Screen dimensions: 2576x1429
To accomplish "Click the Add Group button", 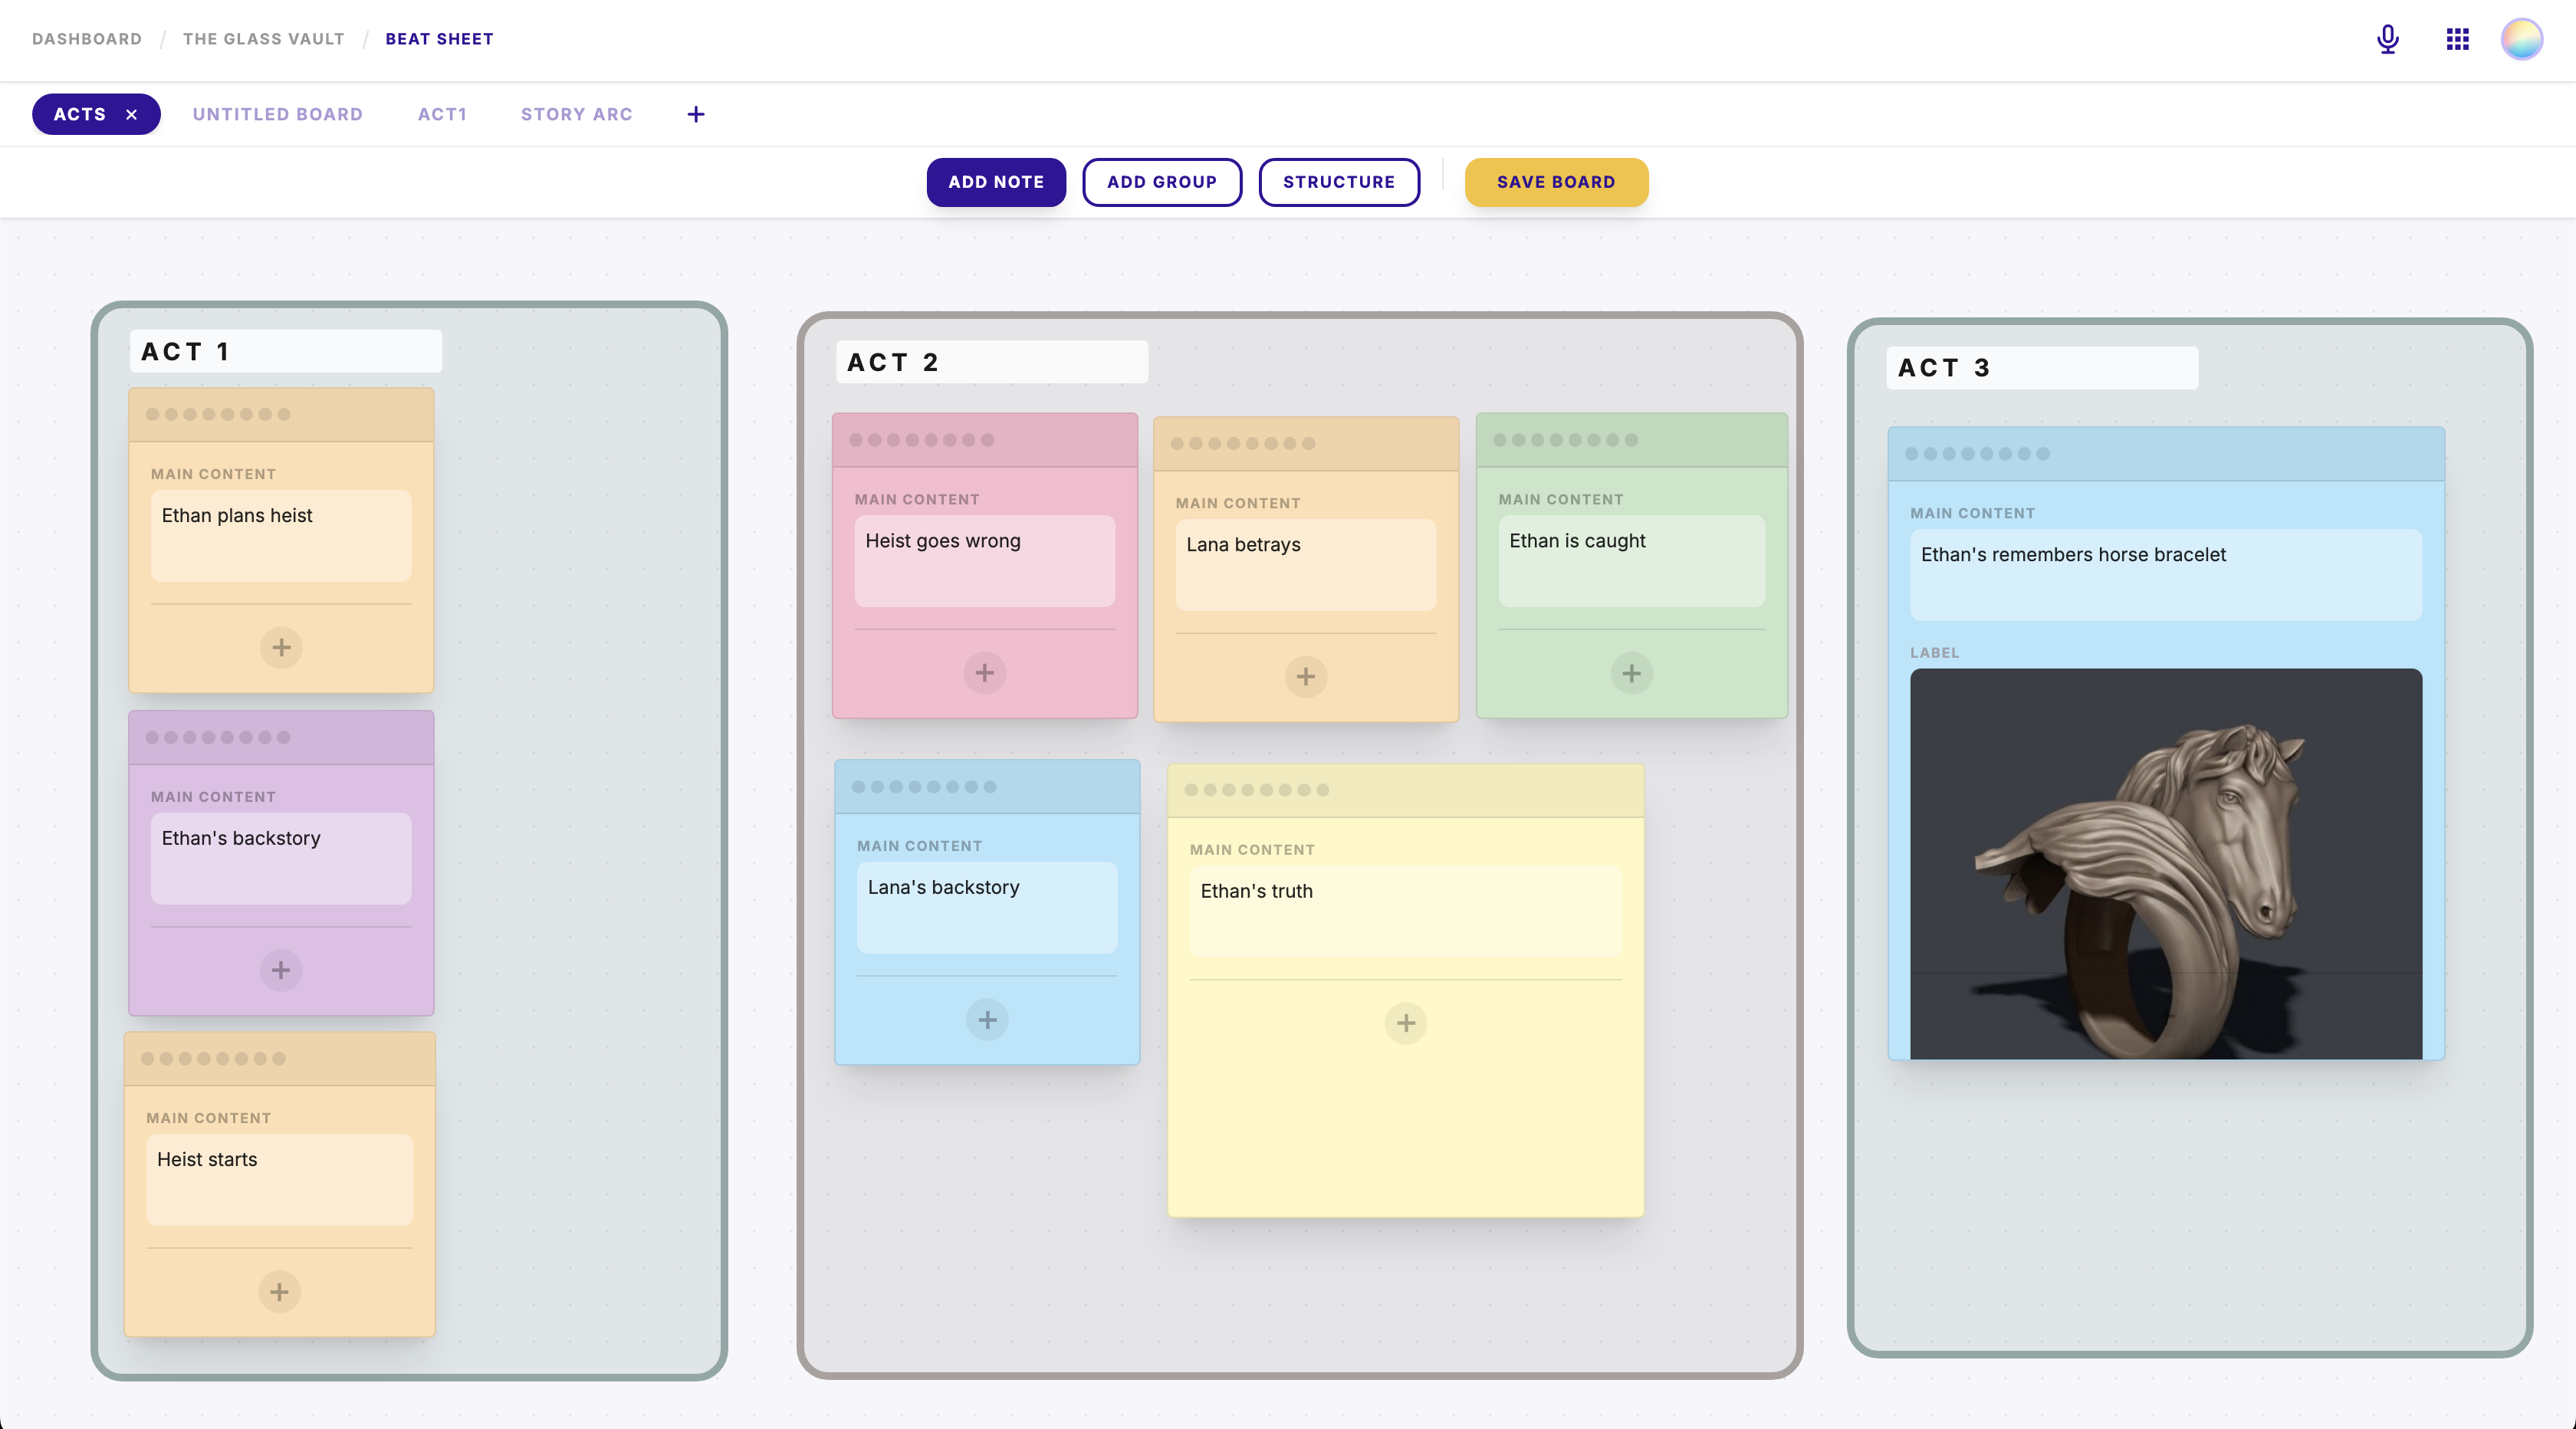I will pos(1161,182).
